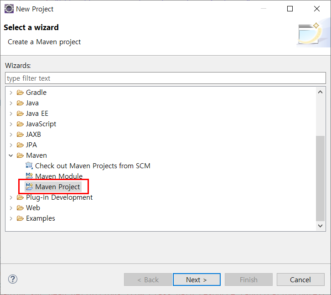Screen dimensions: 331x295
Task: Click the disabled Finish button
Action: tap(248, 279)
